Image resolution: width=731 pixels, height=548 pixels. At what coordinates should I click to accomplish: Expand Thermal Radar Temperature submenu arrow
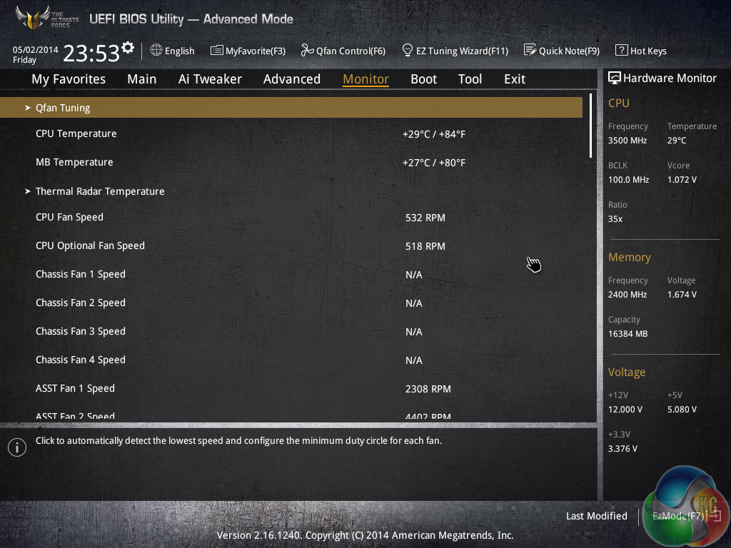tap(28, 191)
